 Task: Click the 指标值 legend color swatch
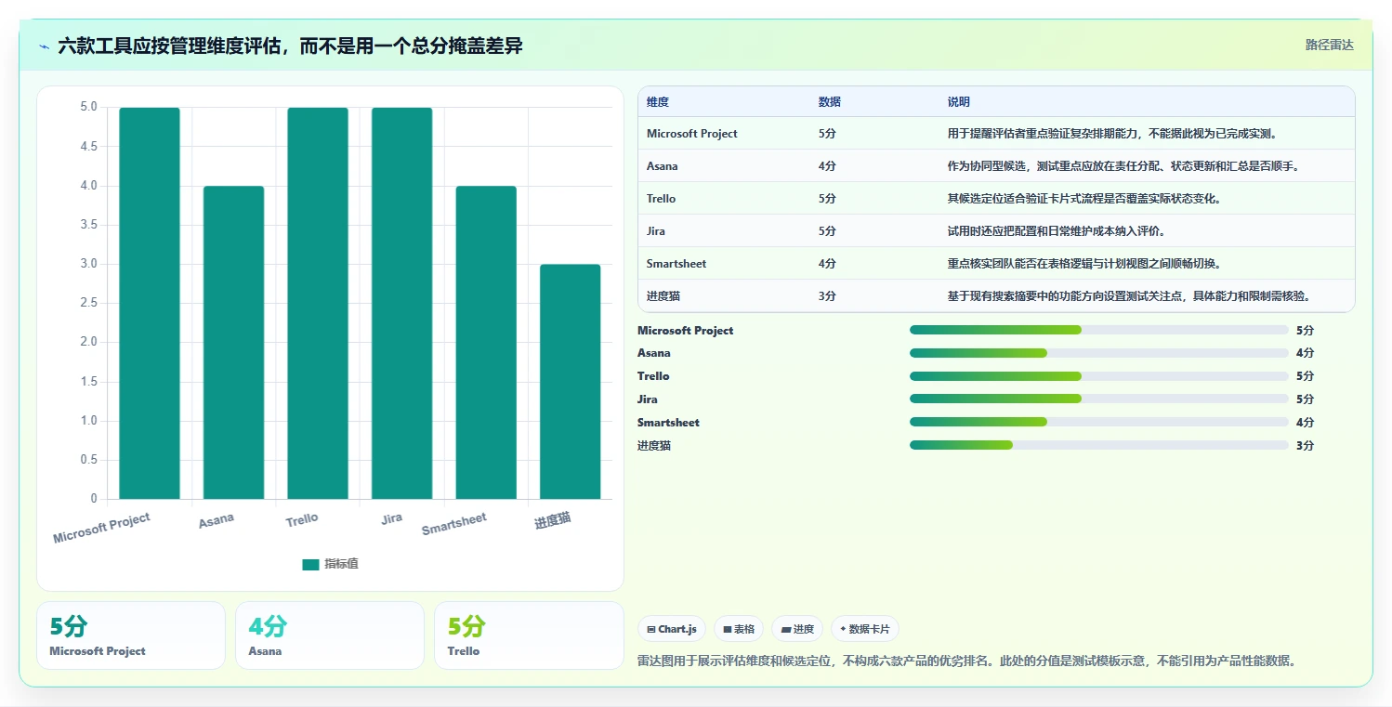[310, 565]
